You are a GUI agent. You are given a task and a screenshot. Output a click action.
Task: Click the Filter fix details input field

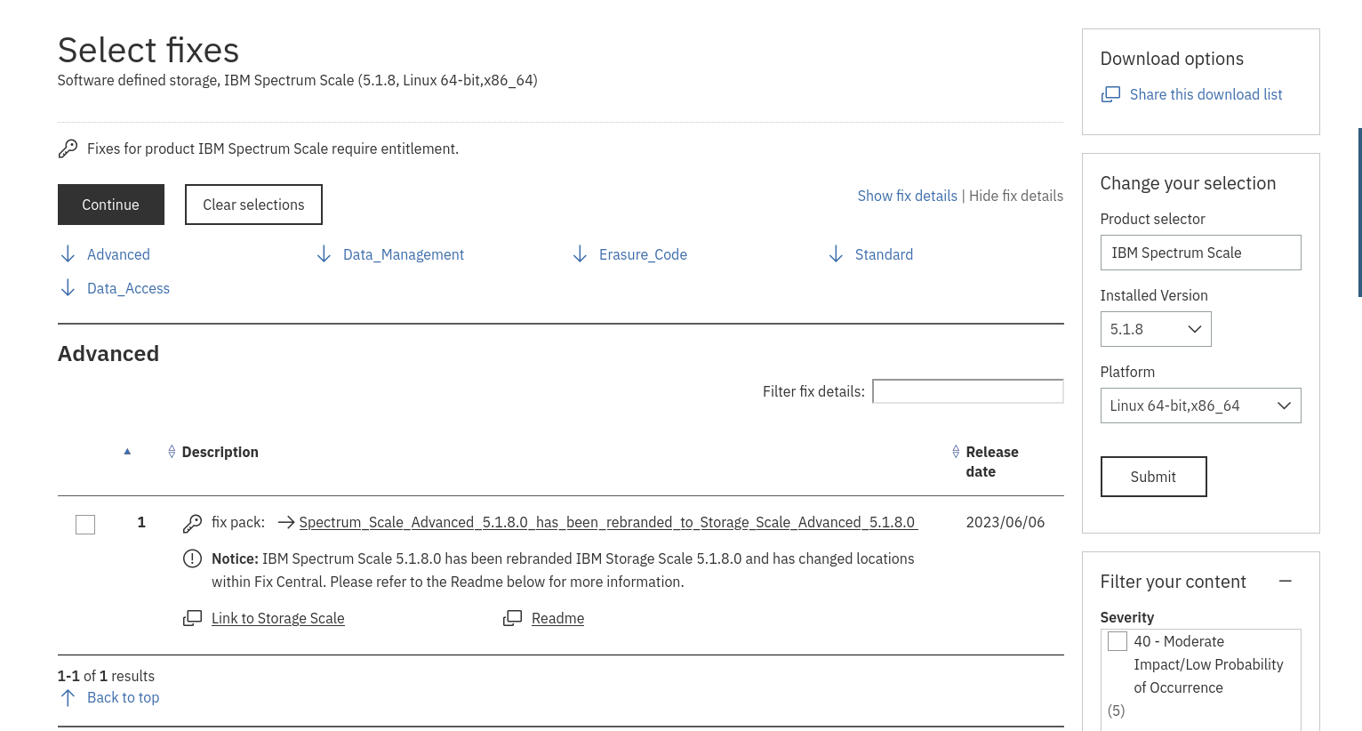[968, 391]
